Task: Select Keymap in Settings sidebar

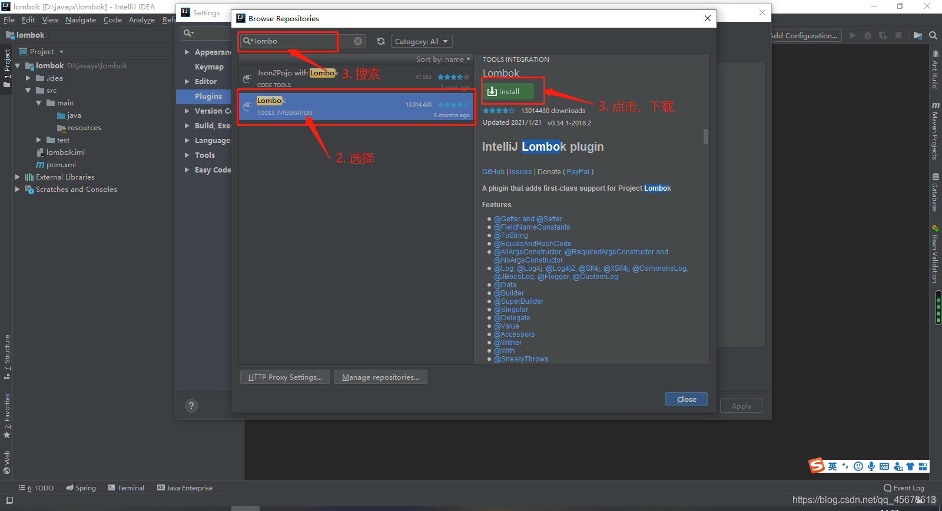Action: (x=209, y=67)
